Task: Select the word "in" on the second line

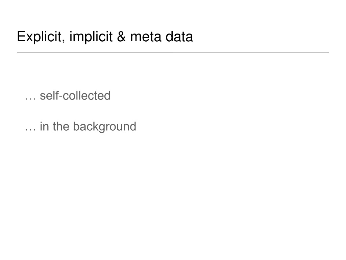Action: click(44, 127)
